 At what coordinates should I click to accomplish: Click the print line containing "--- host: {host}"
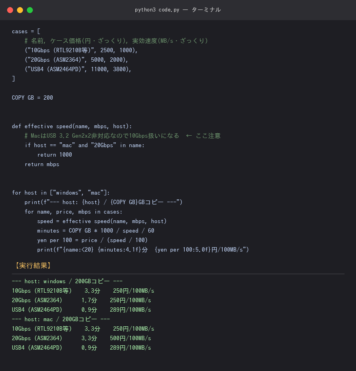[x=104, y=202]
